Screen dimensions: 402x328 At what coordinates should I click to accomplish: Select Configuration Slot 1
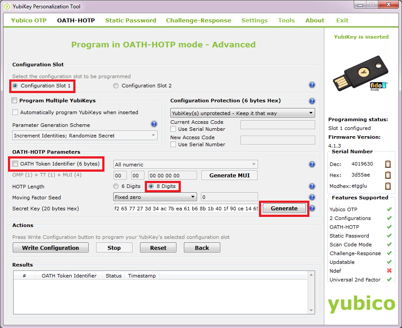pyautogui.click(x=42, y=86)
